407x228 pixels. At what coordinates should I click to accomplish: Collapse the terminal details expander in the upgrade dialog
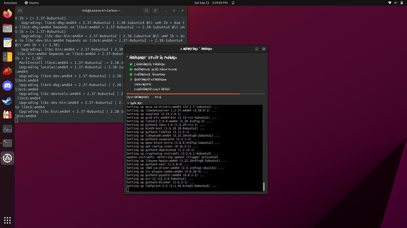point(128,103)
